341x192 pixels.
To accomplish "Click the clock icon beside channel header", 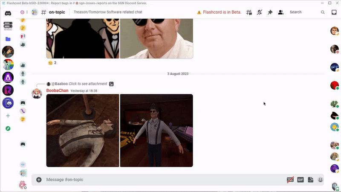I will point(22,12).
